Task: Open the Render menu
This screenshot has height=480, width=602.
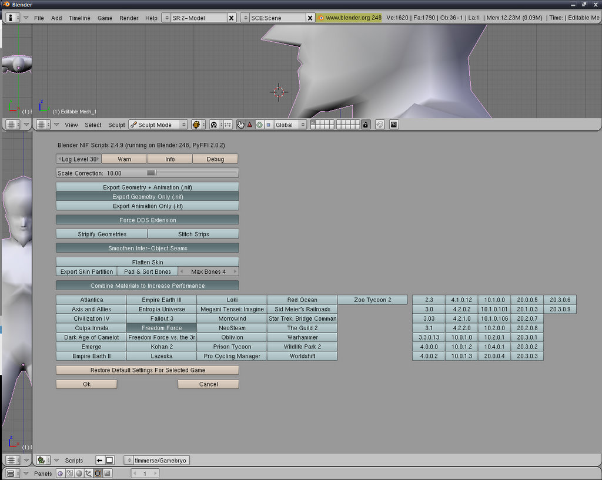Action: [x=129, y=18]
